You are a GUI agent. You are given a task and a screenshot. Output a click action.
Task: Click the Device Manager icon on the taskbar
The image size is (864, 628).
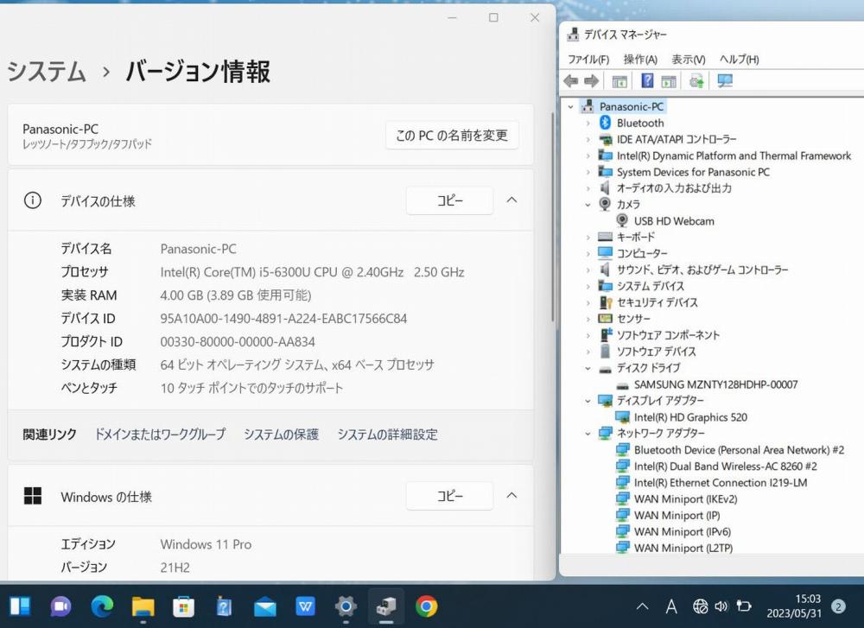click(386, 606)
